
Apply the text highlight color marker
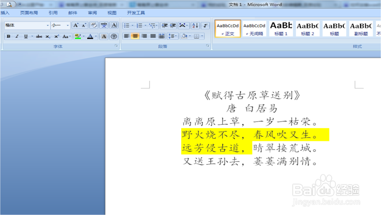click(x=78, y=37)
